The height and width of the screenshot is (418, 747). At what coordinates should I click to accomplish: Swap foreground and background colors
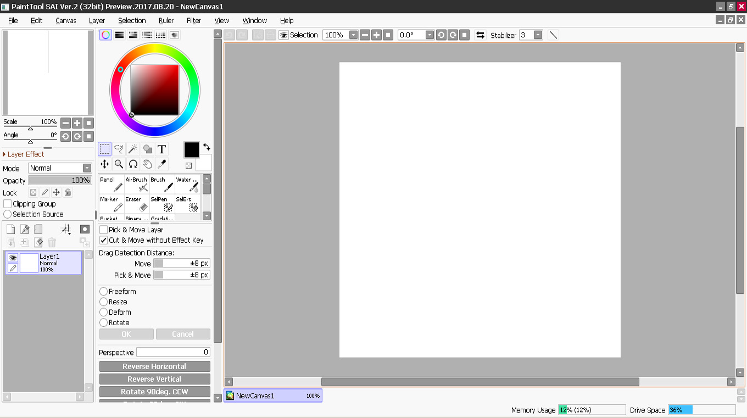207,147
